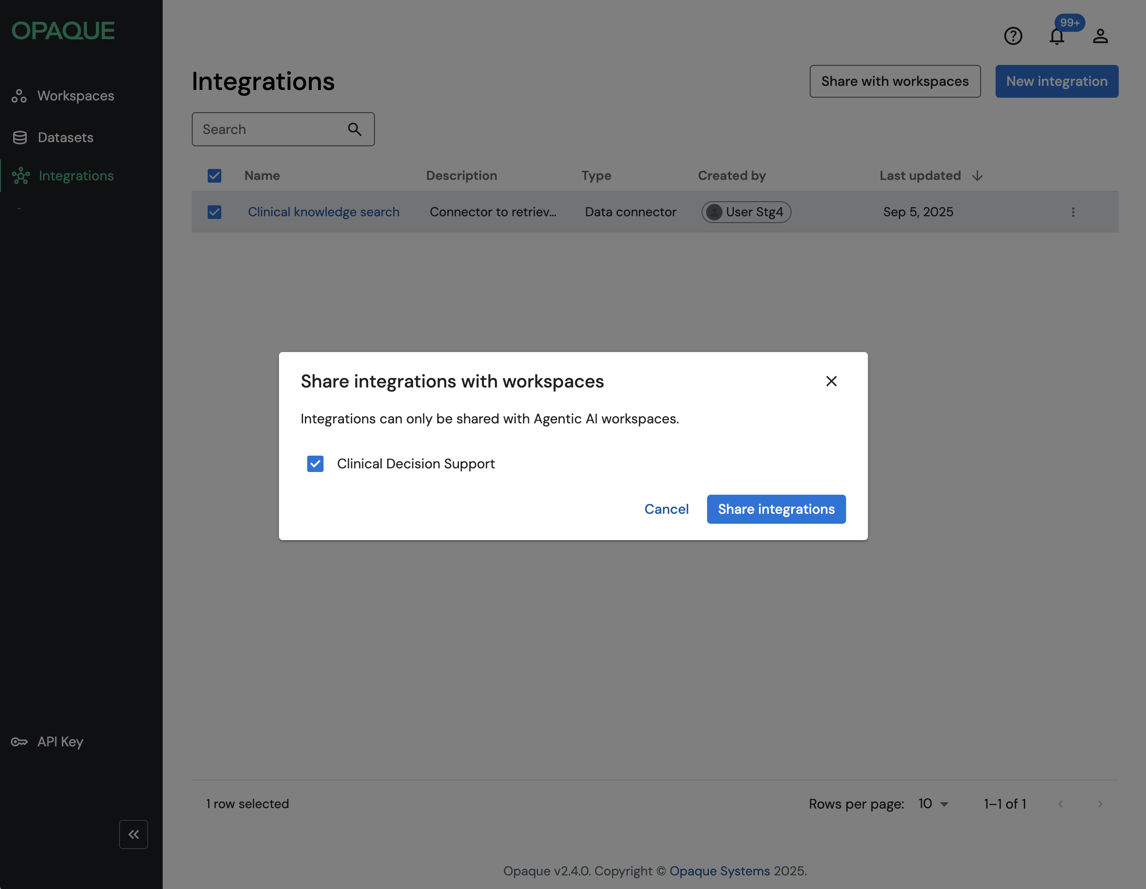Collapse the sidebar with double-chevron icon
This screenshot has height=889, width=1146.
coord(133,834)
